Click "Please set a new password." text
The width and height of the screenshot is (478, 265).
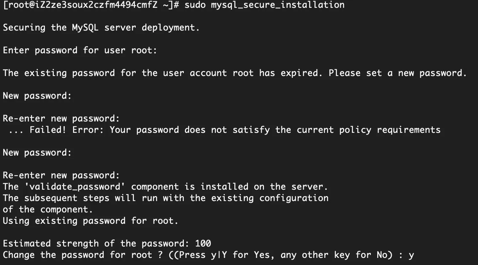click(397, 73)
